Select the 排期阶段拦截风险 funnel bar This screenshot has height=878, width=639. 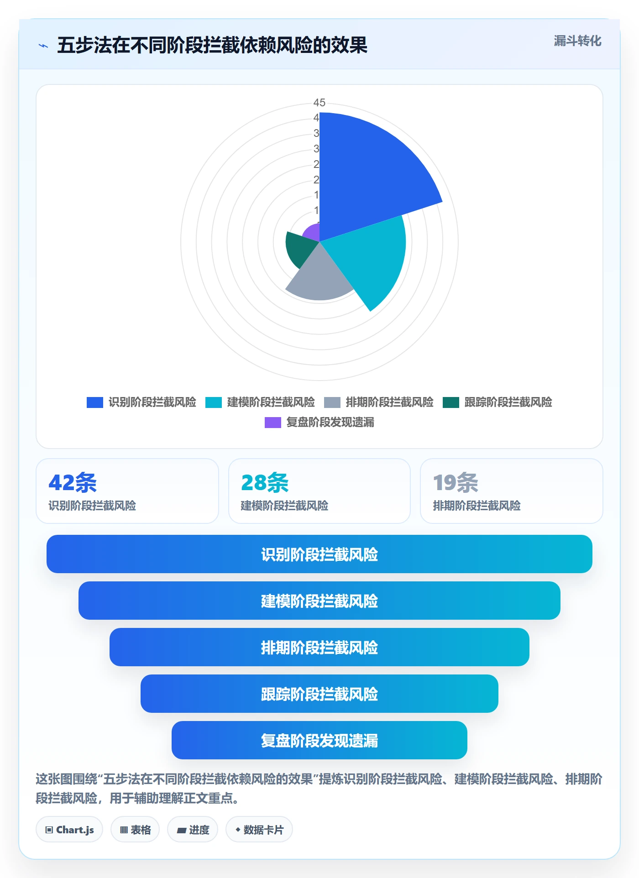coord(319,647)
